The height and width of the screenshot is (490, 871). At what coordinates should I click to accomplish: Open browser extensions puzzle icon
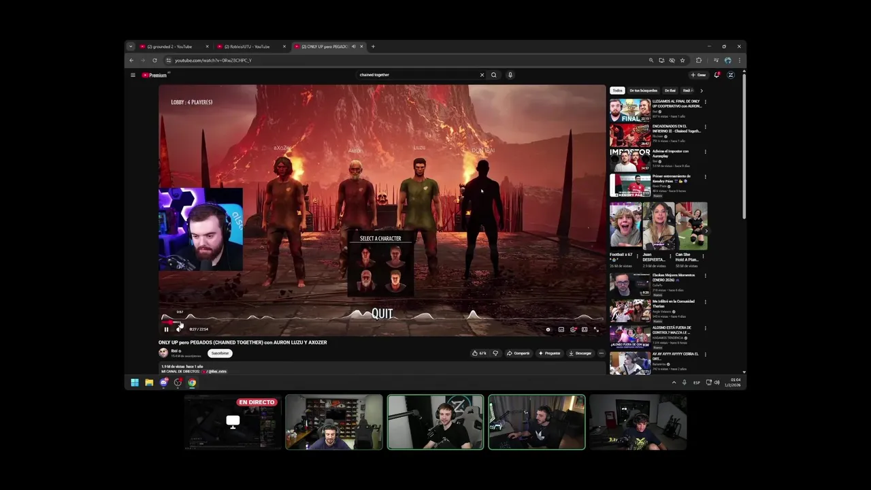point(699,60)
